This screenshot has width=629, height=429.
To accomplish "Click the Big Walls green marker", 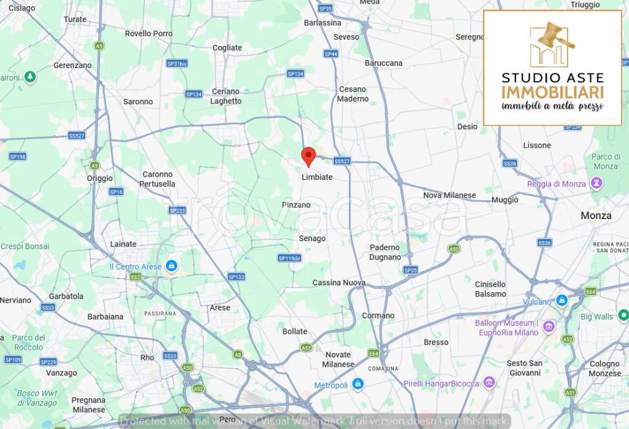I will tap(623, 316).
